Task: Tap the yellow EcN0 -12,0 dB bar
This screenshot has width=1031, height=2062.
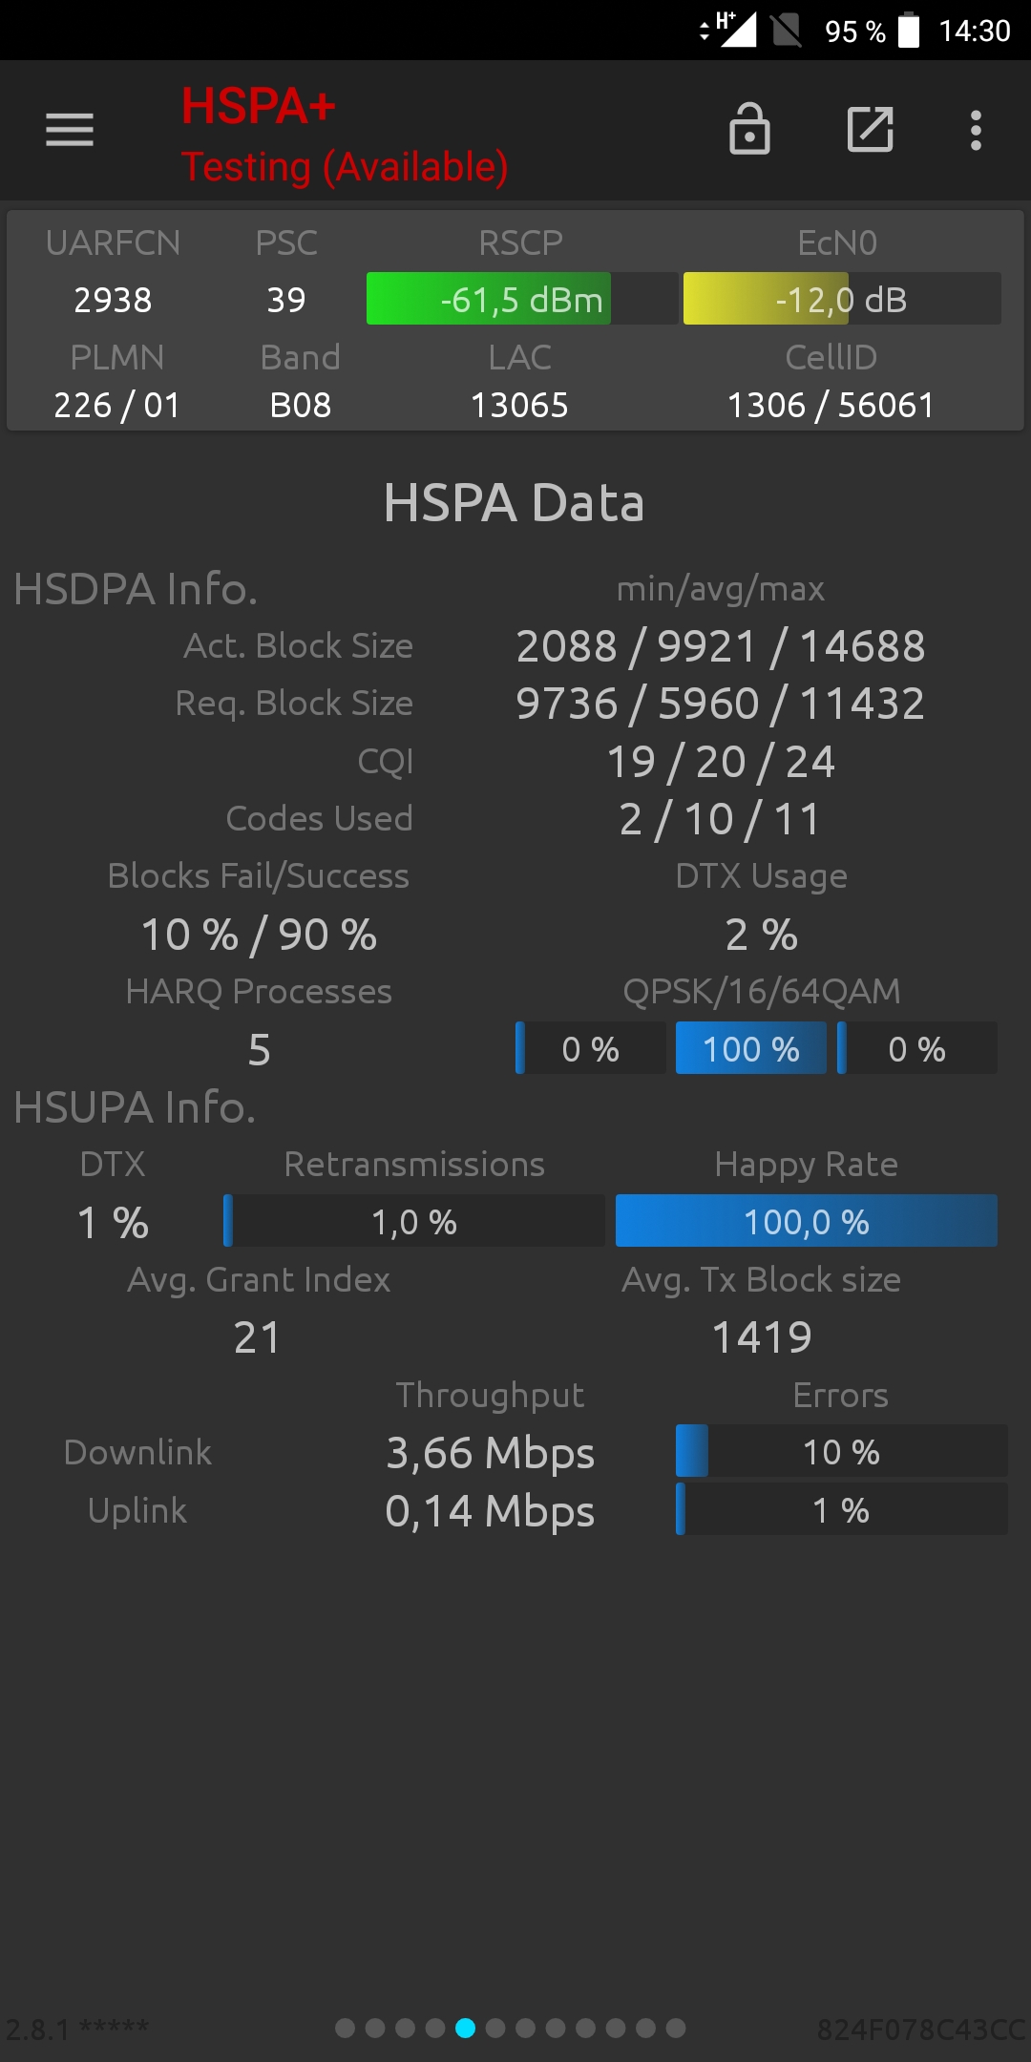Action: tap(842, 299)
